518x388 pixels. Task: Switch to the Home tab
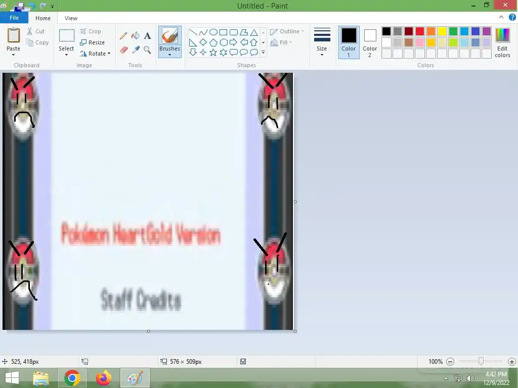(x=43, y=18)
